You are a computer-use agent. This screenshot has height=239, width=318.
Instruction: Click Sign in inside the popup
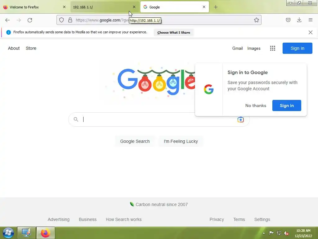tap(287, 105)
